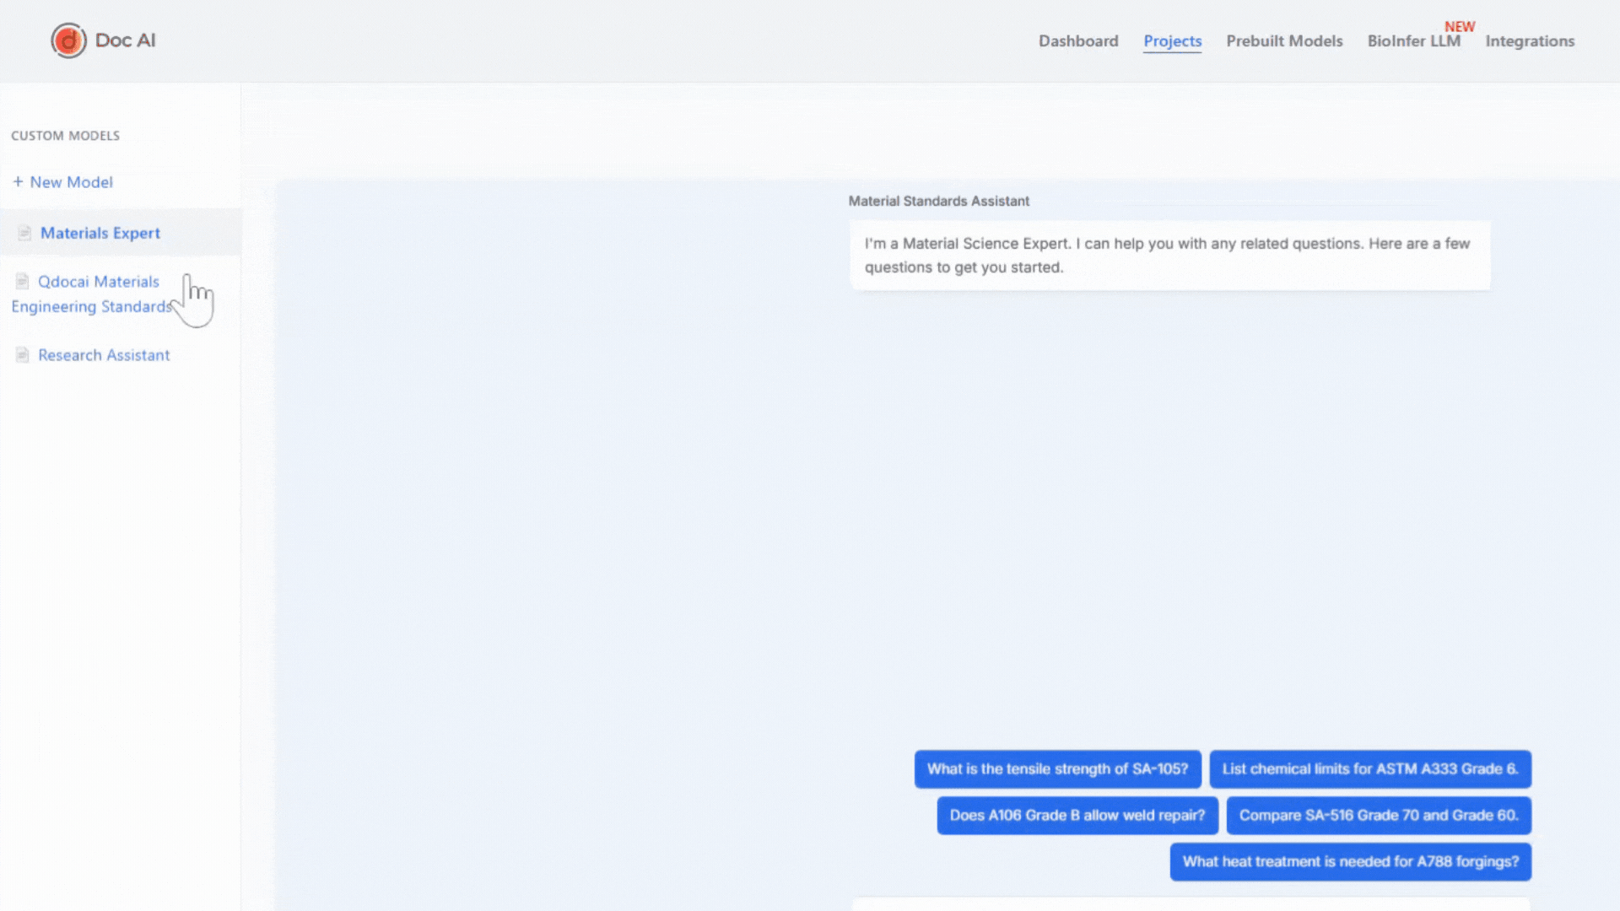Ask about tensile strength of SA-105

[x=1057, y=769]
